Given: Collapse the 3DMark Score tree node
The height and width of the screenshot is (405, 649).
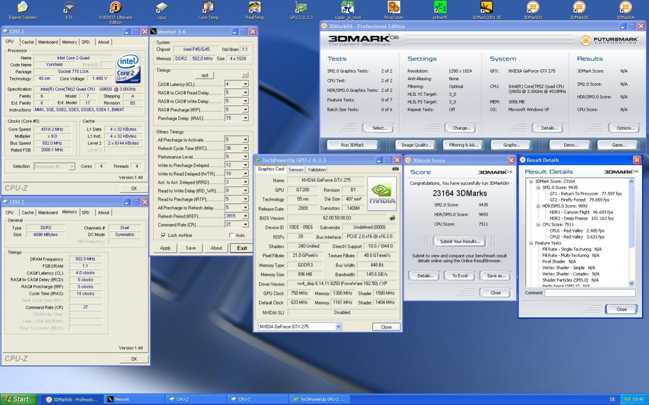Looking at the screenshot, I should click(531, 181).
